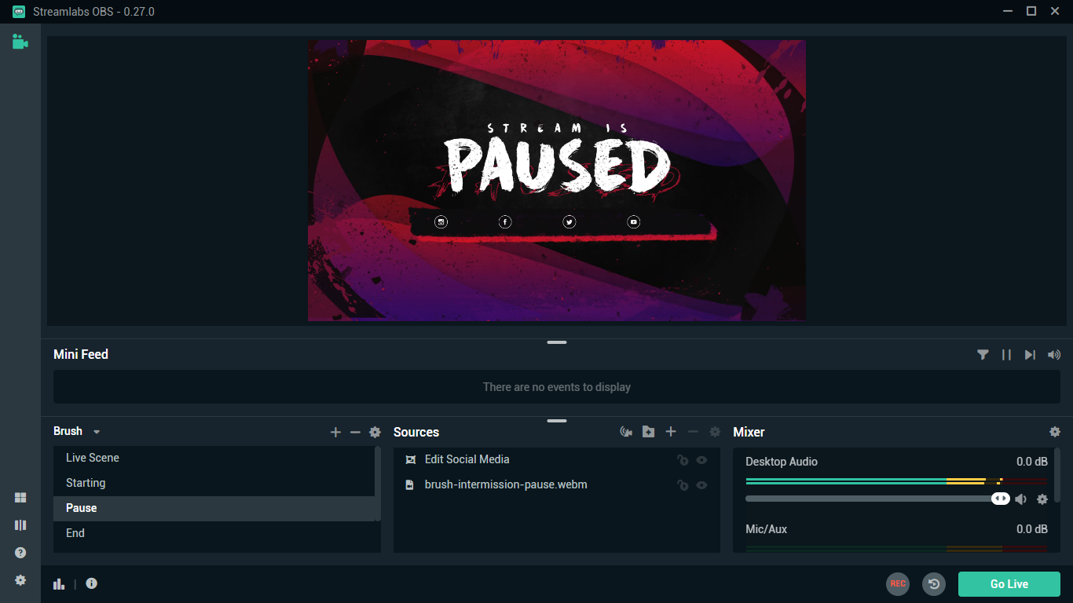The image size is (1073, 603).
Task: Adjust the Desktop Audio volume slider
Action: (877, 499)
